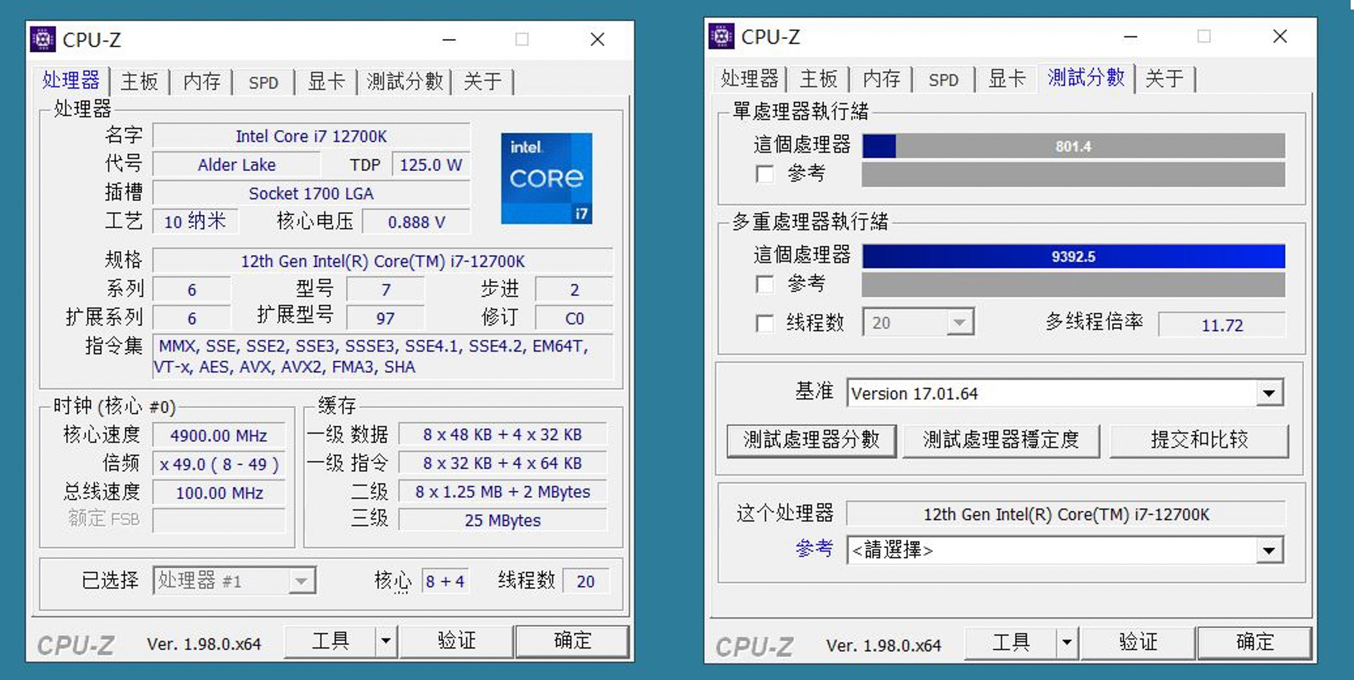Viewport: 1354px width, 680px height.
Task: Select 測試分數 tab in right window
Action: coord(1086,77)
